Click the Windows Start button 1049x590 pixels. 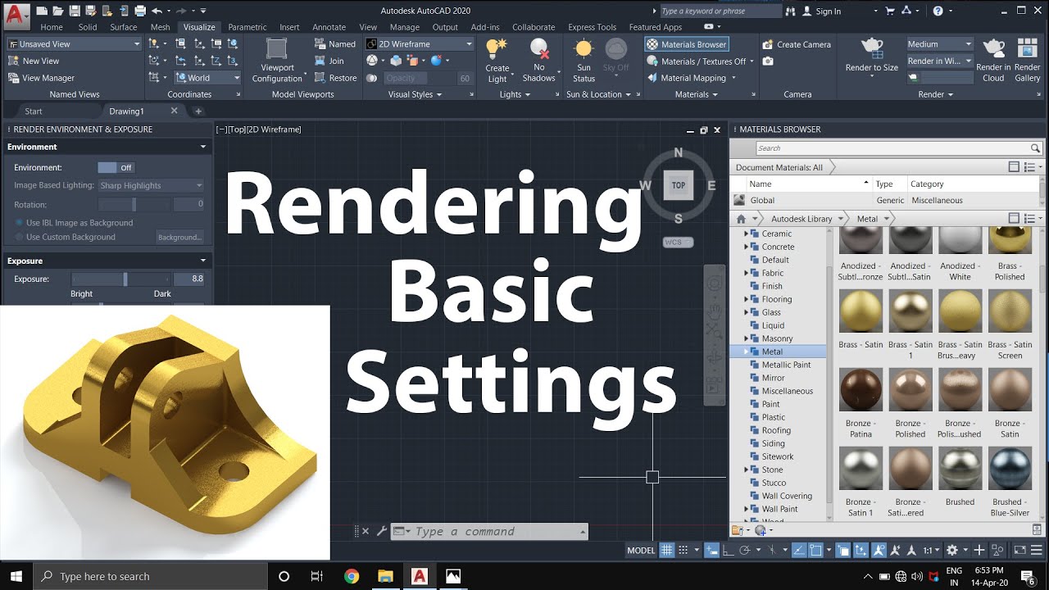(x=16, y=576)
